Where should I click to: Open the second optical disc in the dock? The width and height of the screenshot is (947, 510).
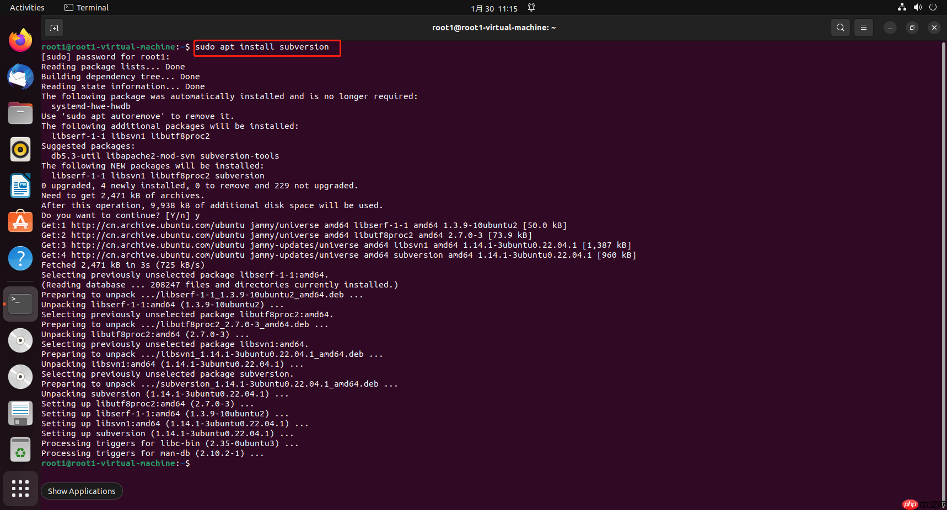click(20, 377)
